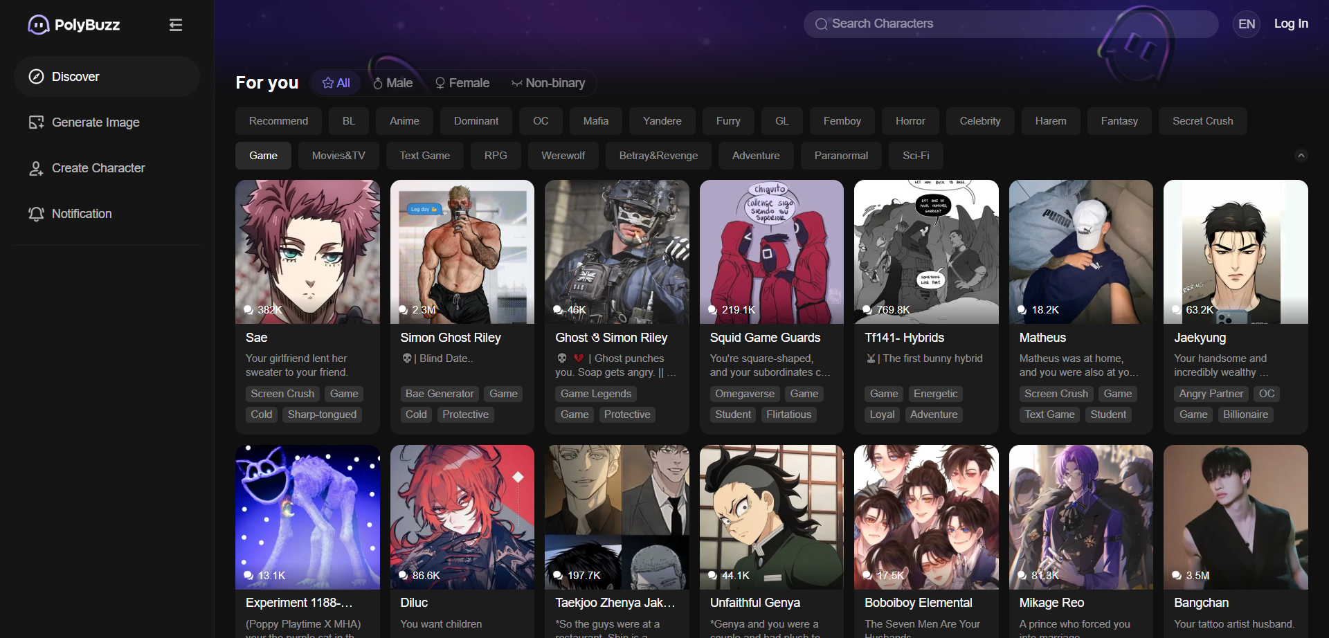Viewport: 1329px width, 638px height.
Task: Select the All gender filter
Action: (336, 83)
